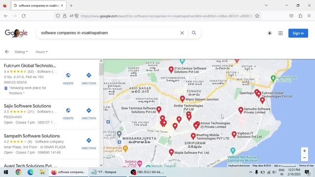Open the Terms of Use map link
Screen dimensions: 315x177
tap(306, 166)
